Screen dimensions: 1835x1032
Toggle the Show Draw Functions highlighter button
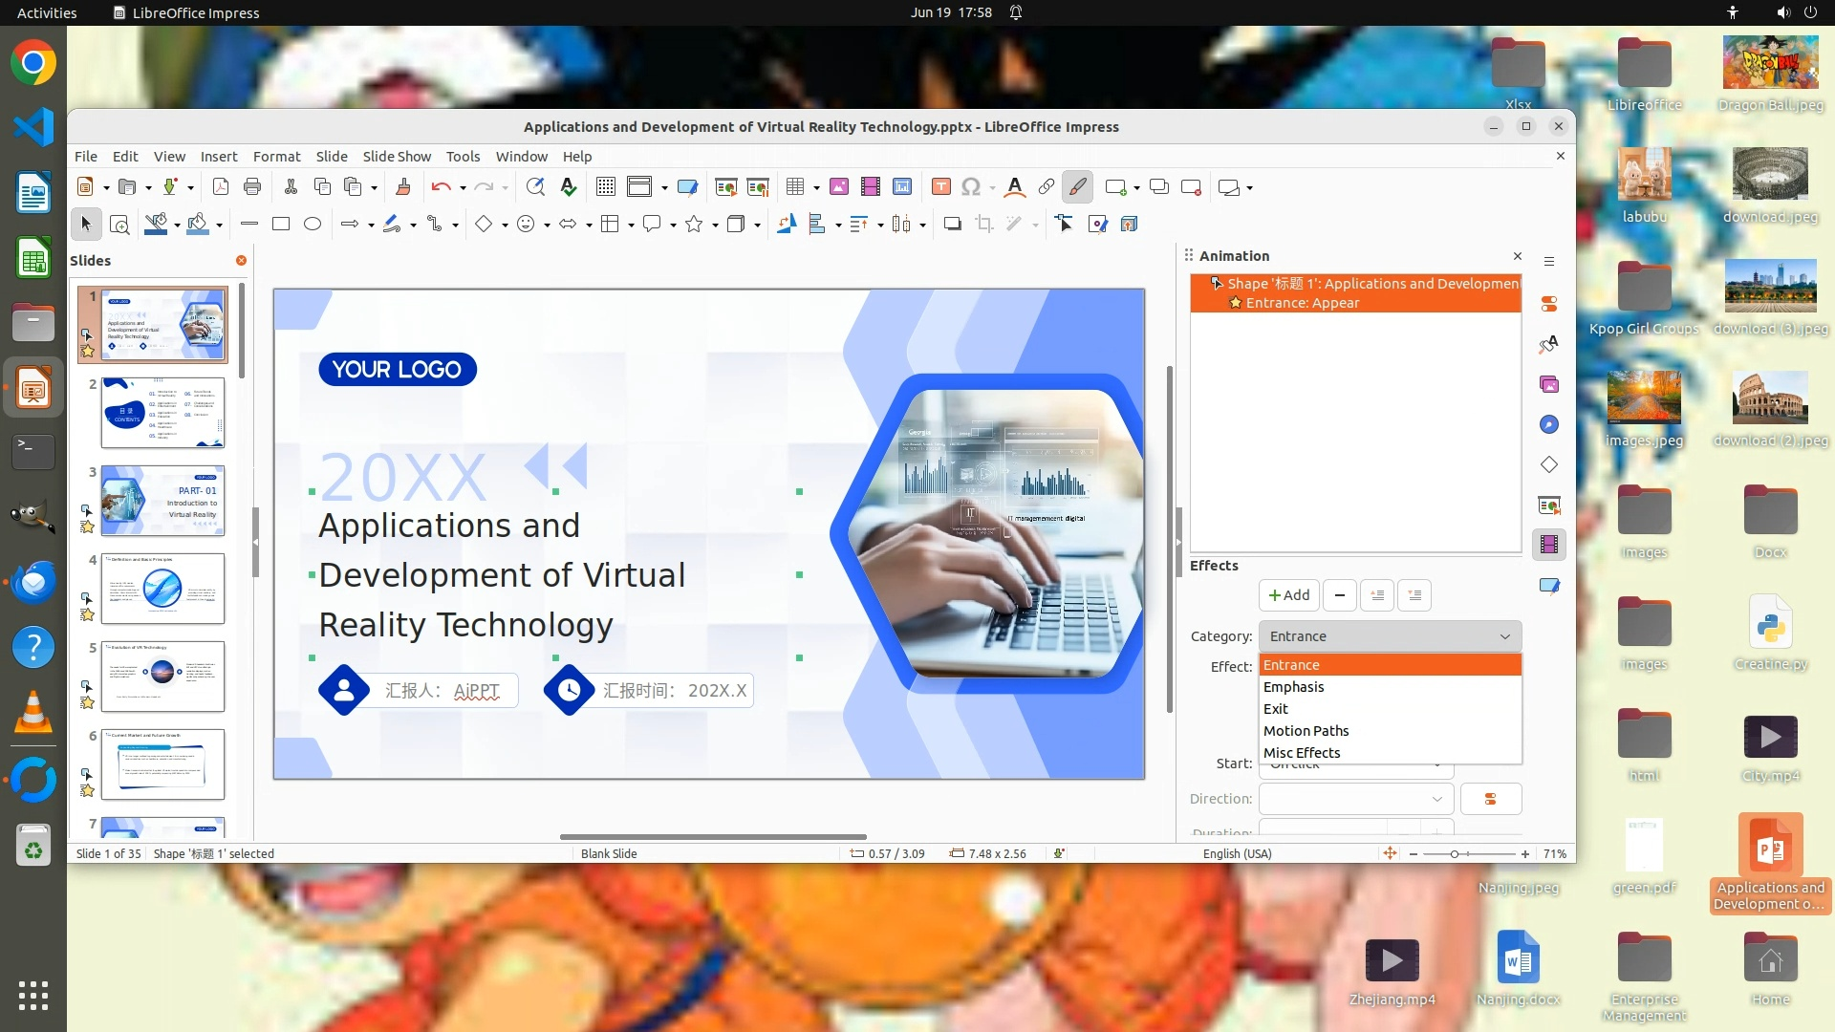[1078, 187]
